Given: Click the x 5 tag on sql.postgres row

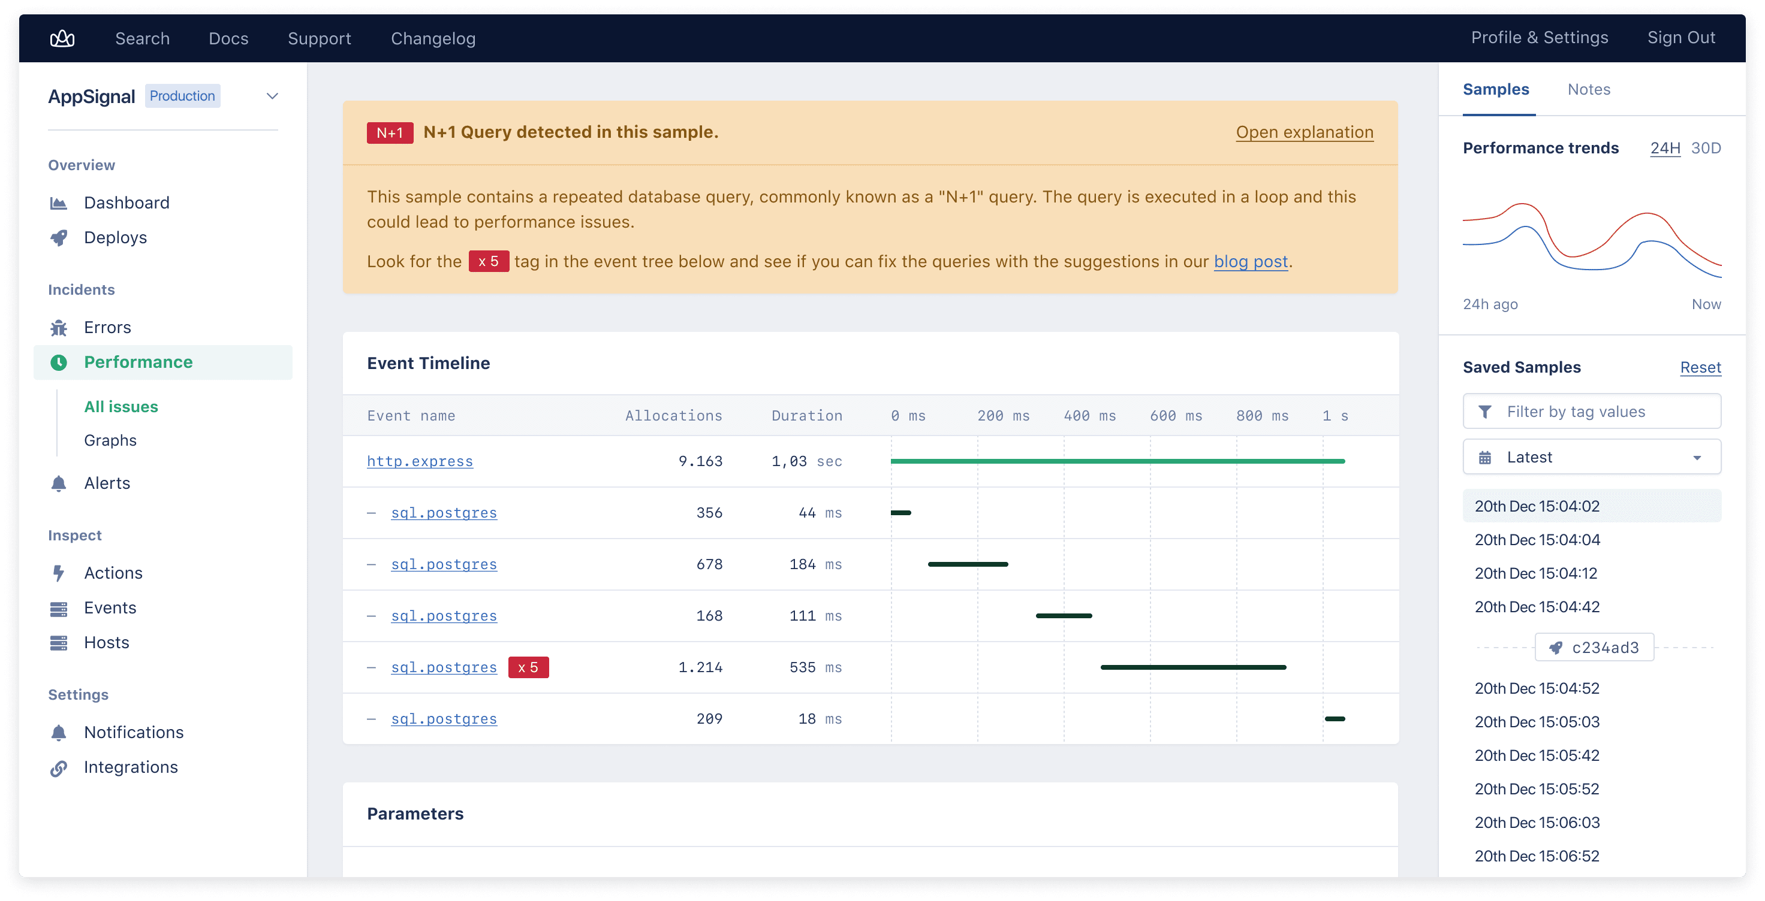Looking at the screenshot, I should click(528, 667).
